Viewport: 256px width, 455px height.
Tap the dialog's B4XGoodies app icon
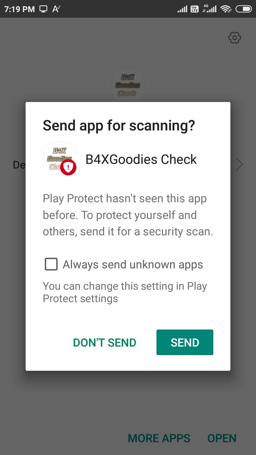click(60, 159)
